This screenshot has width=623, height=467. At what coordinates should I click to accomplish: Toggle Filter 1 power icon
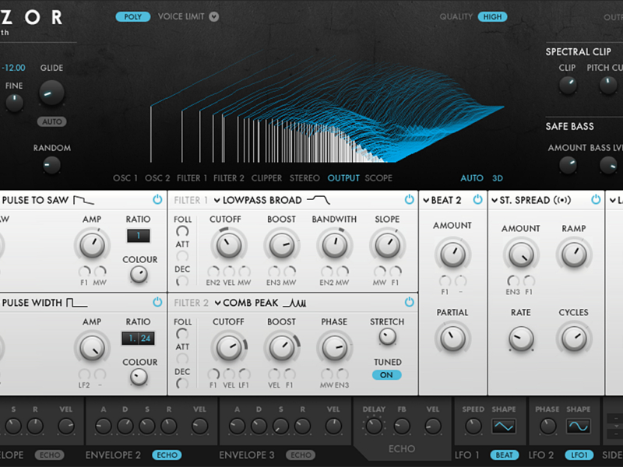[x=410, y=200]
